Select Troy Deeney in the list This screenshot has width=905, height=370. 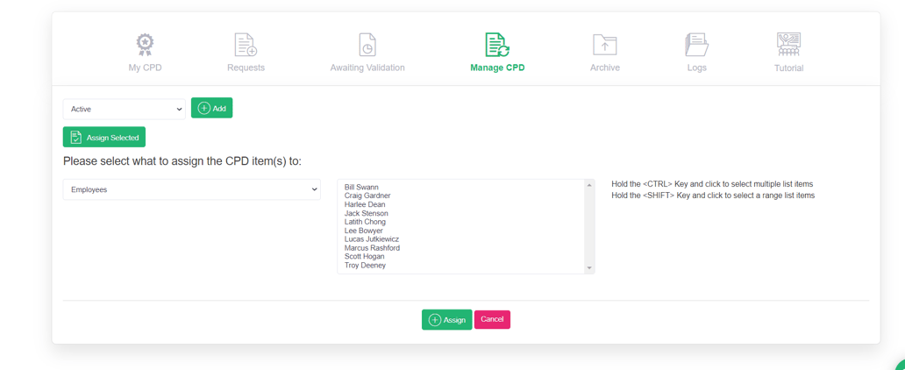click(x=365, y=265)
